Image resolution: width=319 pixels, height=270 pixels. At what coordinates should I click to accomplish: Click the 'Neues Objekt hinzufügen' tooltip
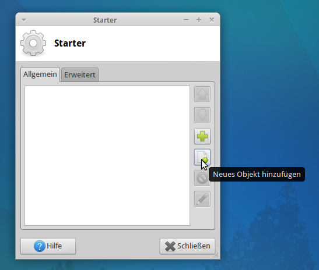point(257,174)
